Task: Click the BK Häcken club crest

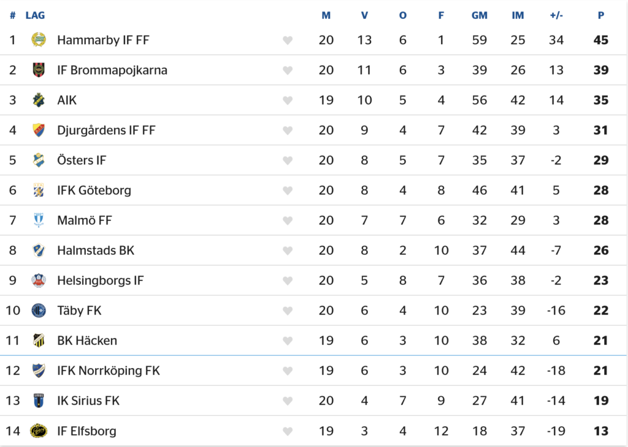Action: click(39, 340)
